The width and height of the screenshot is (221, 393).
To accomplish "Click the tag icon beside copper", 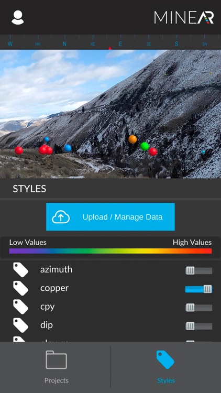I will coord(20,288).
